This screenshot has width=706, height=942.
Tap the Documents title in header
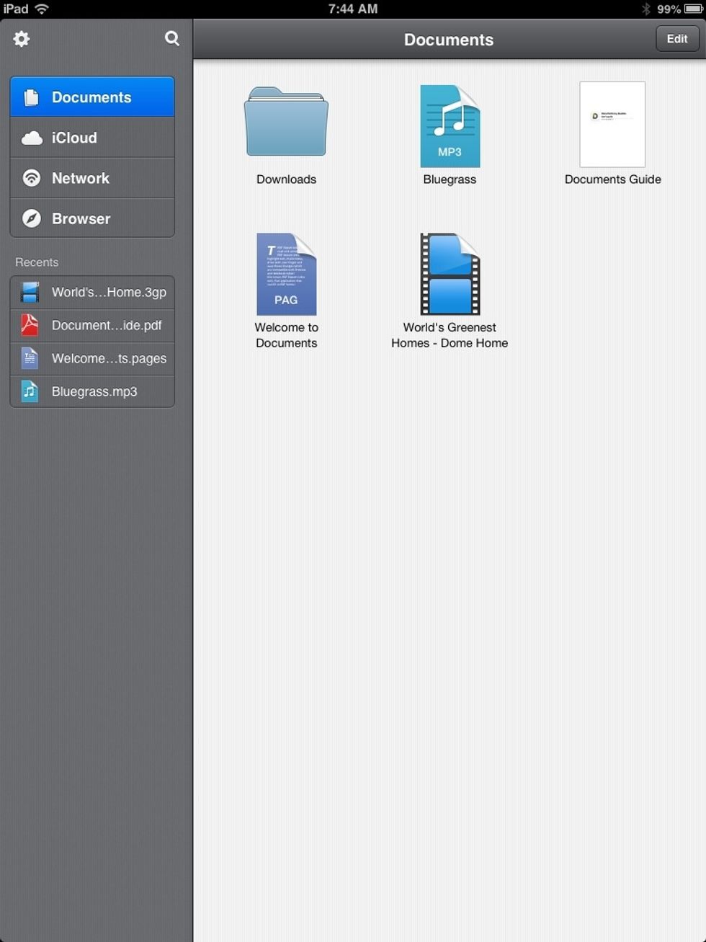tap(449, 40)
